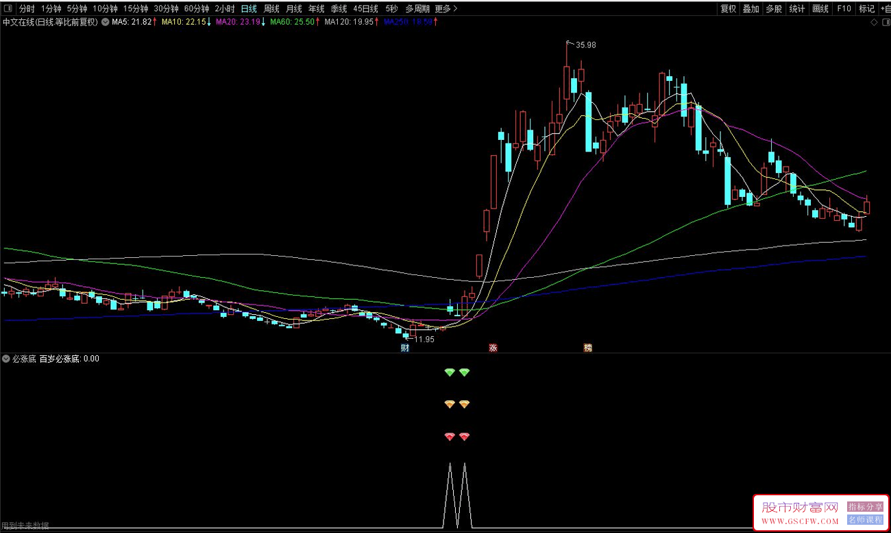Image resolution: width=891 pixels, height=533 pixels.
Task: Toggle the 叠加 overlay option
Action: (750, 9)
